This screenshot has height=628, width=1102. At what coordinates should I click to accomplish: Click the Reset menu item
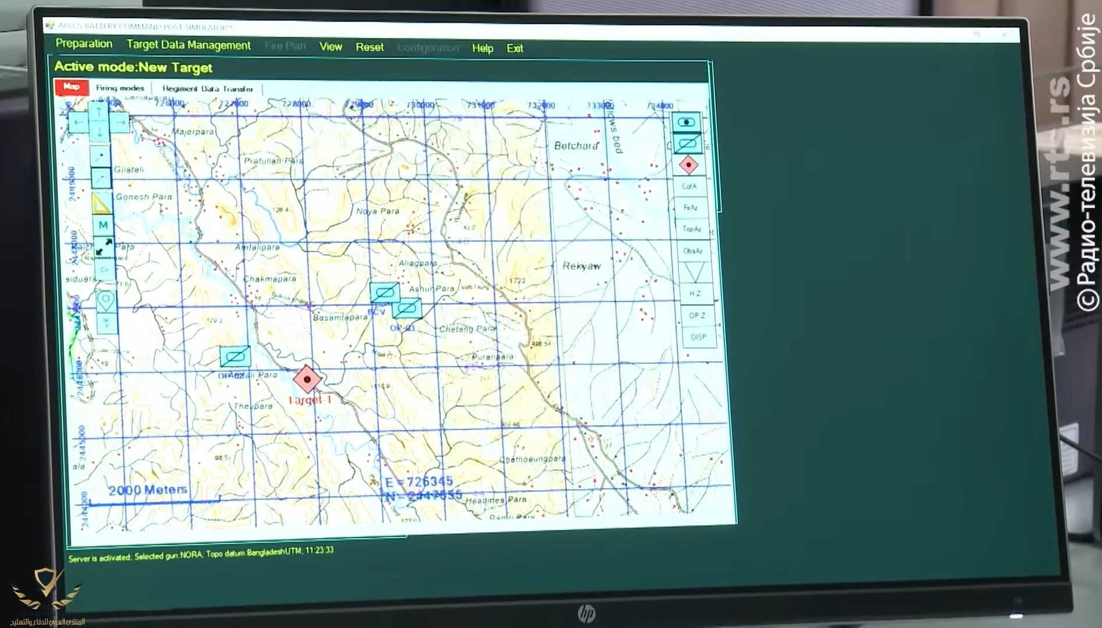click(x=369, y=47)
